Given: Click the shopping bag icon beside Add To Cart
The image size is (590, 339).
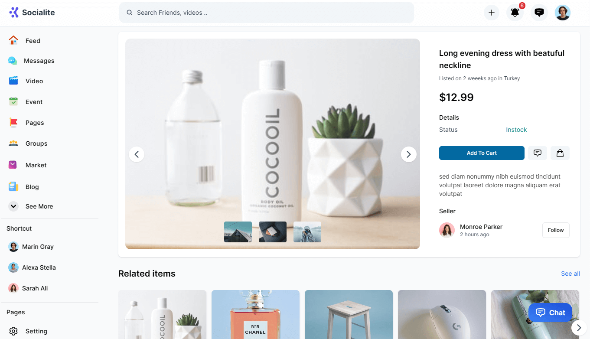Looking at the screenshot, I should coord(560,153).
